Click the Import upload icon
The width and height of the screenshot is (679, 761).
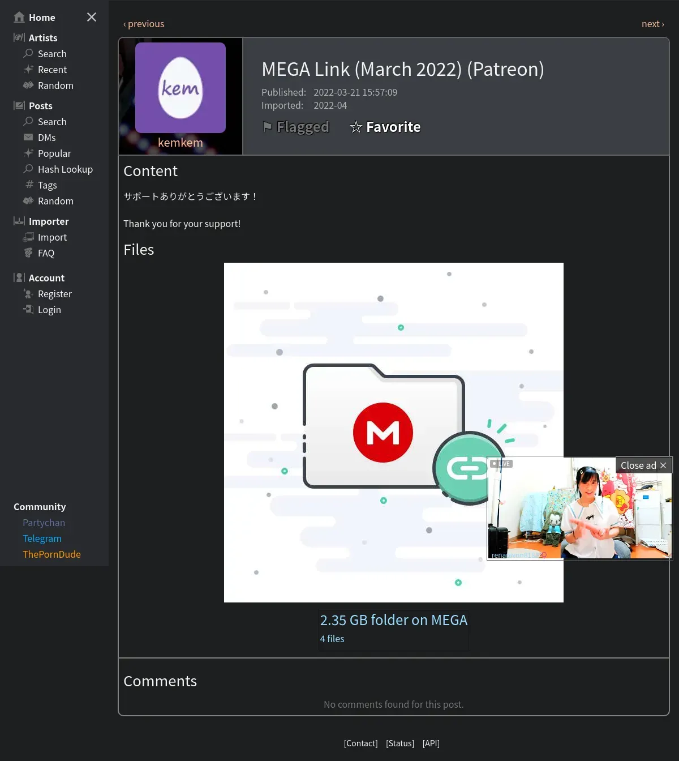pyautogui.click(x=28, y=237)
